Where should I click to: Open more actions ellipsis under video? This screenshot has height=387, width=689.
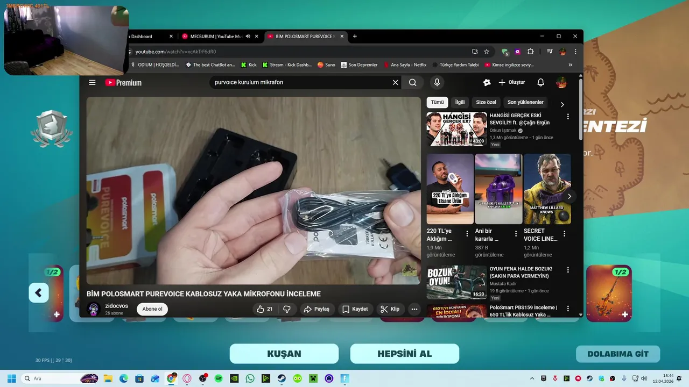[x=414, y=309]
